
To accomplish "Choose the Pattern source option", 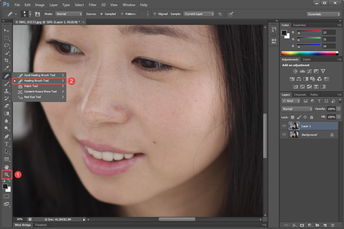I will pyautogui.click(x=122, y=14).
